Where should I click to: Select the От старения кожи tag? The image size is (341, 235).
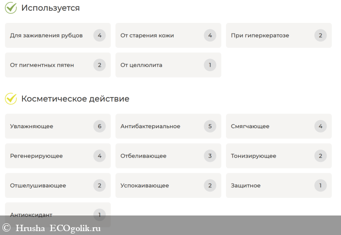pos(147,36)
